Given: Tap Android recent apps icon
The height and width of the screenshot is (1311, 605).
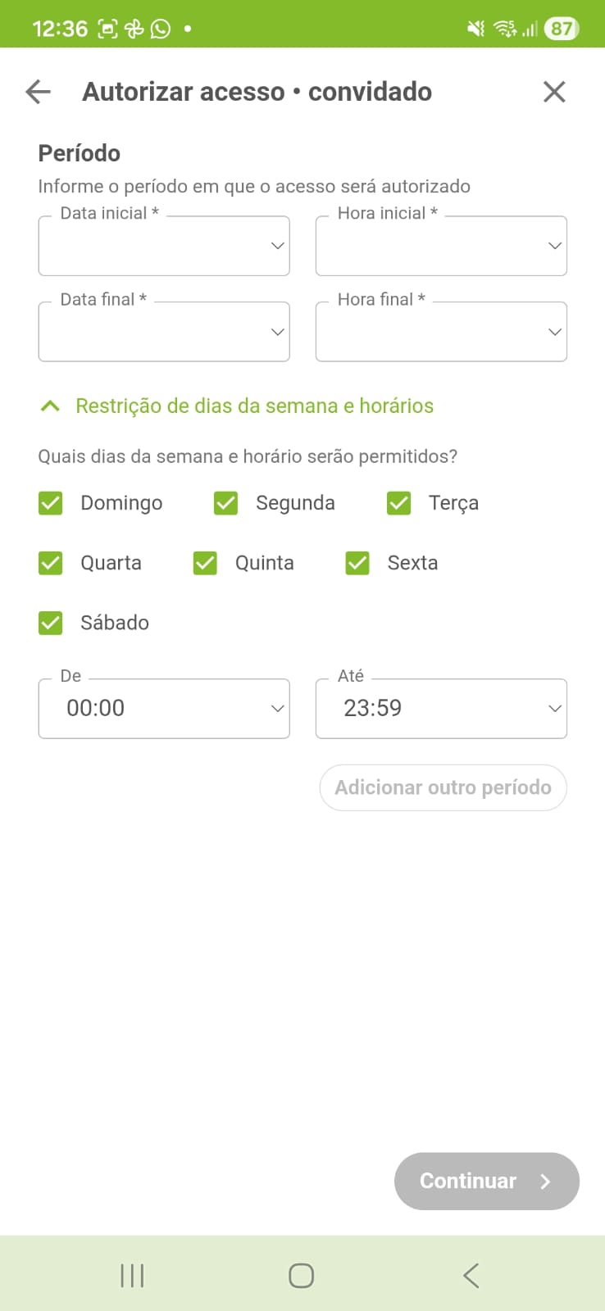Looking at the screenshot, I should [x=132, y=1275].
